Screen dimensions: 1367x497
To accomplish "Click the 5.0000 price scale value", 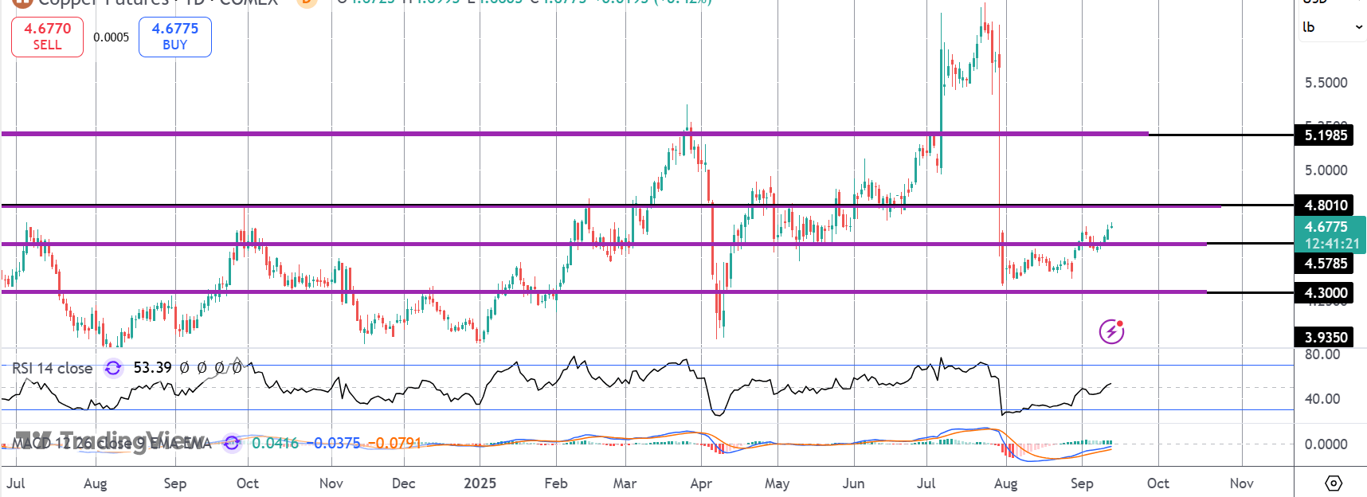I will [1326, 170].
